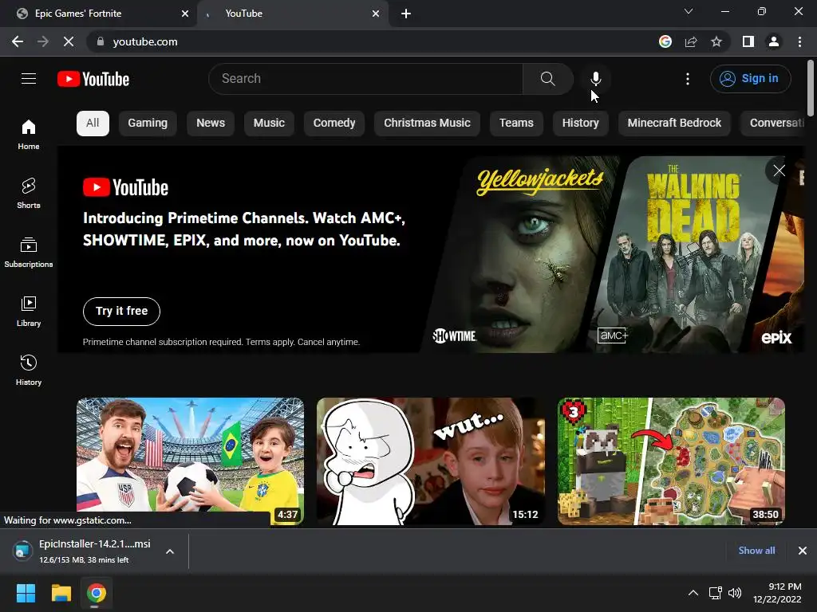Screen dimensions: 817x612
Task: Select the Gaming filter chip
Action: pos(148,124)
